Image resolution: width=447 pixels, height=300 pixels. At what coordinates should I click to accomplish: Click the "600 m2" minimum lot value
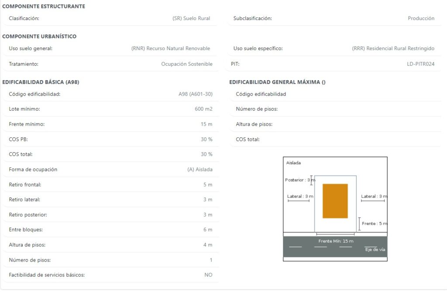point(203,109)
